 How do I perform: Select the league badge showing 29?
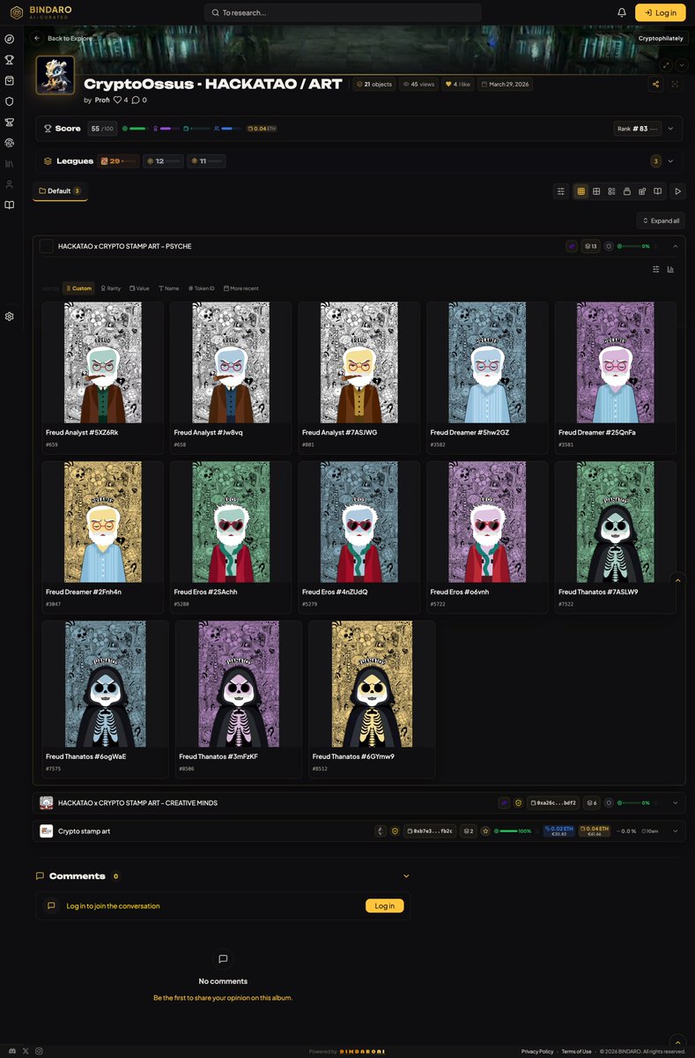pos(119,161)
